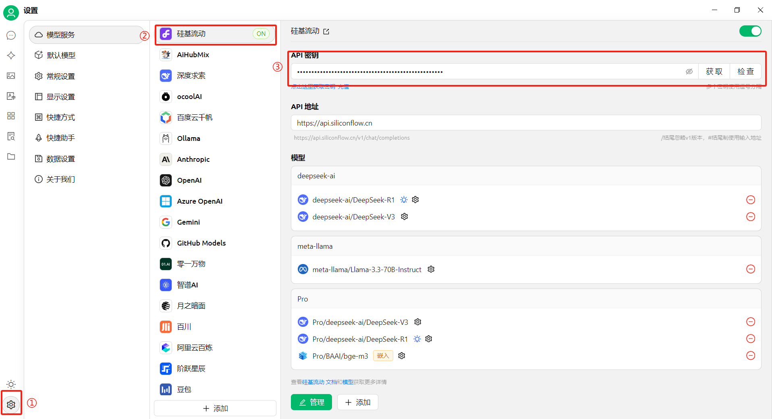Open settings via the gear icon

(11, 405)
